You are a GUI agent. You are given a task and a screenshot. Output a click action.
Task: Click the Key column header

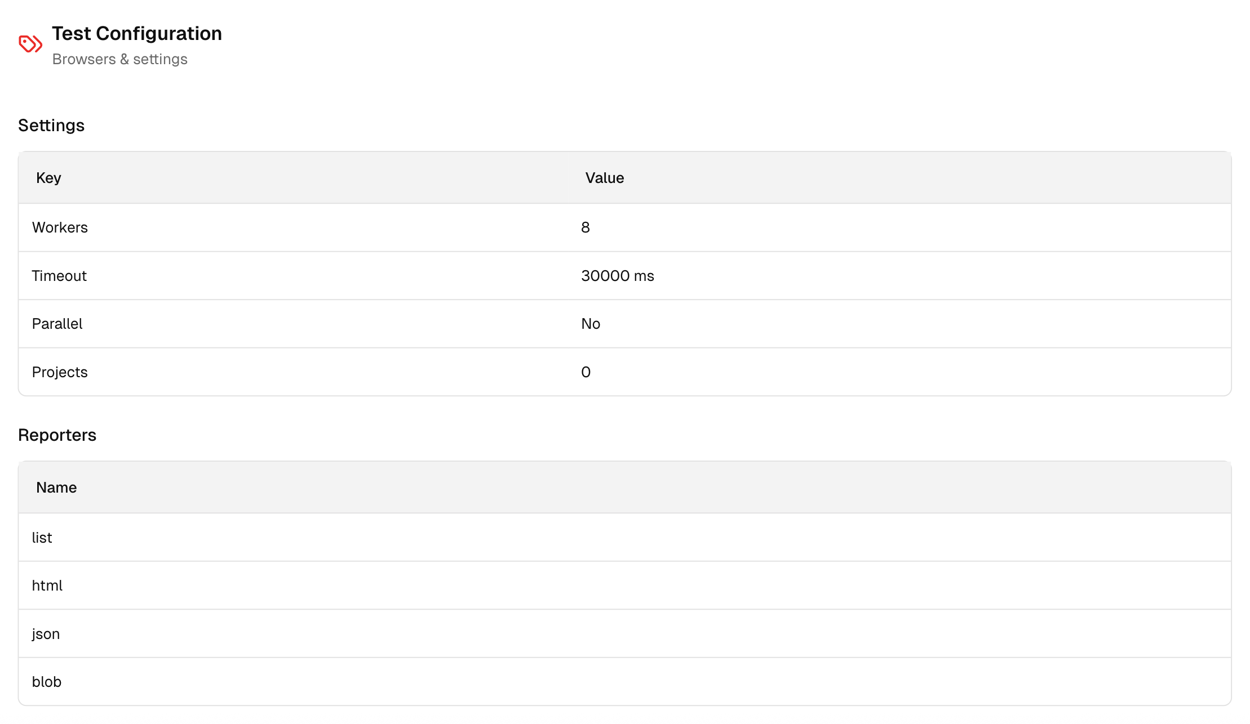48,178
